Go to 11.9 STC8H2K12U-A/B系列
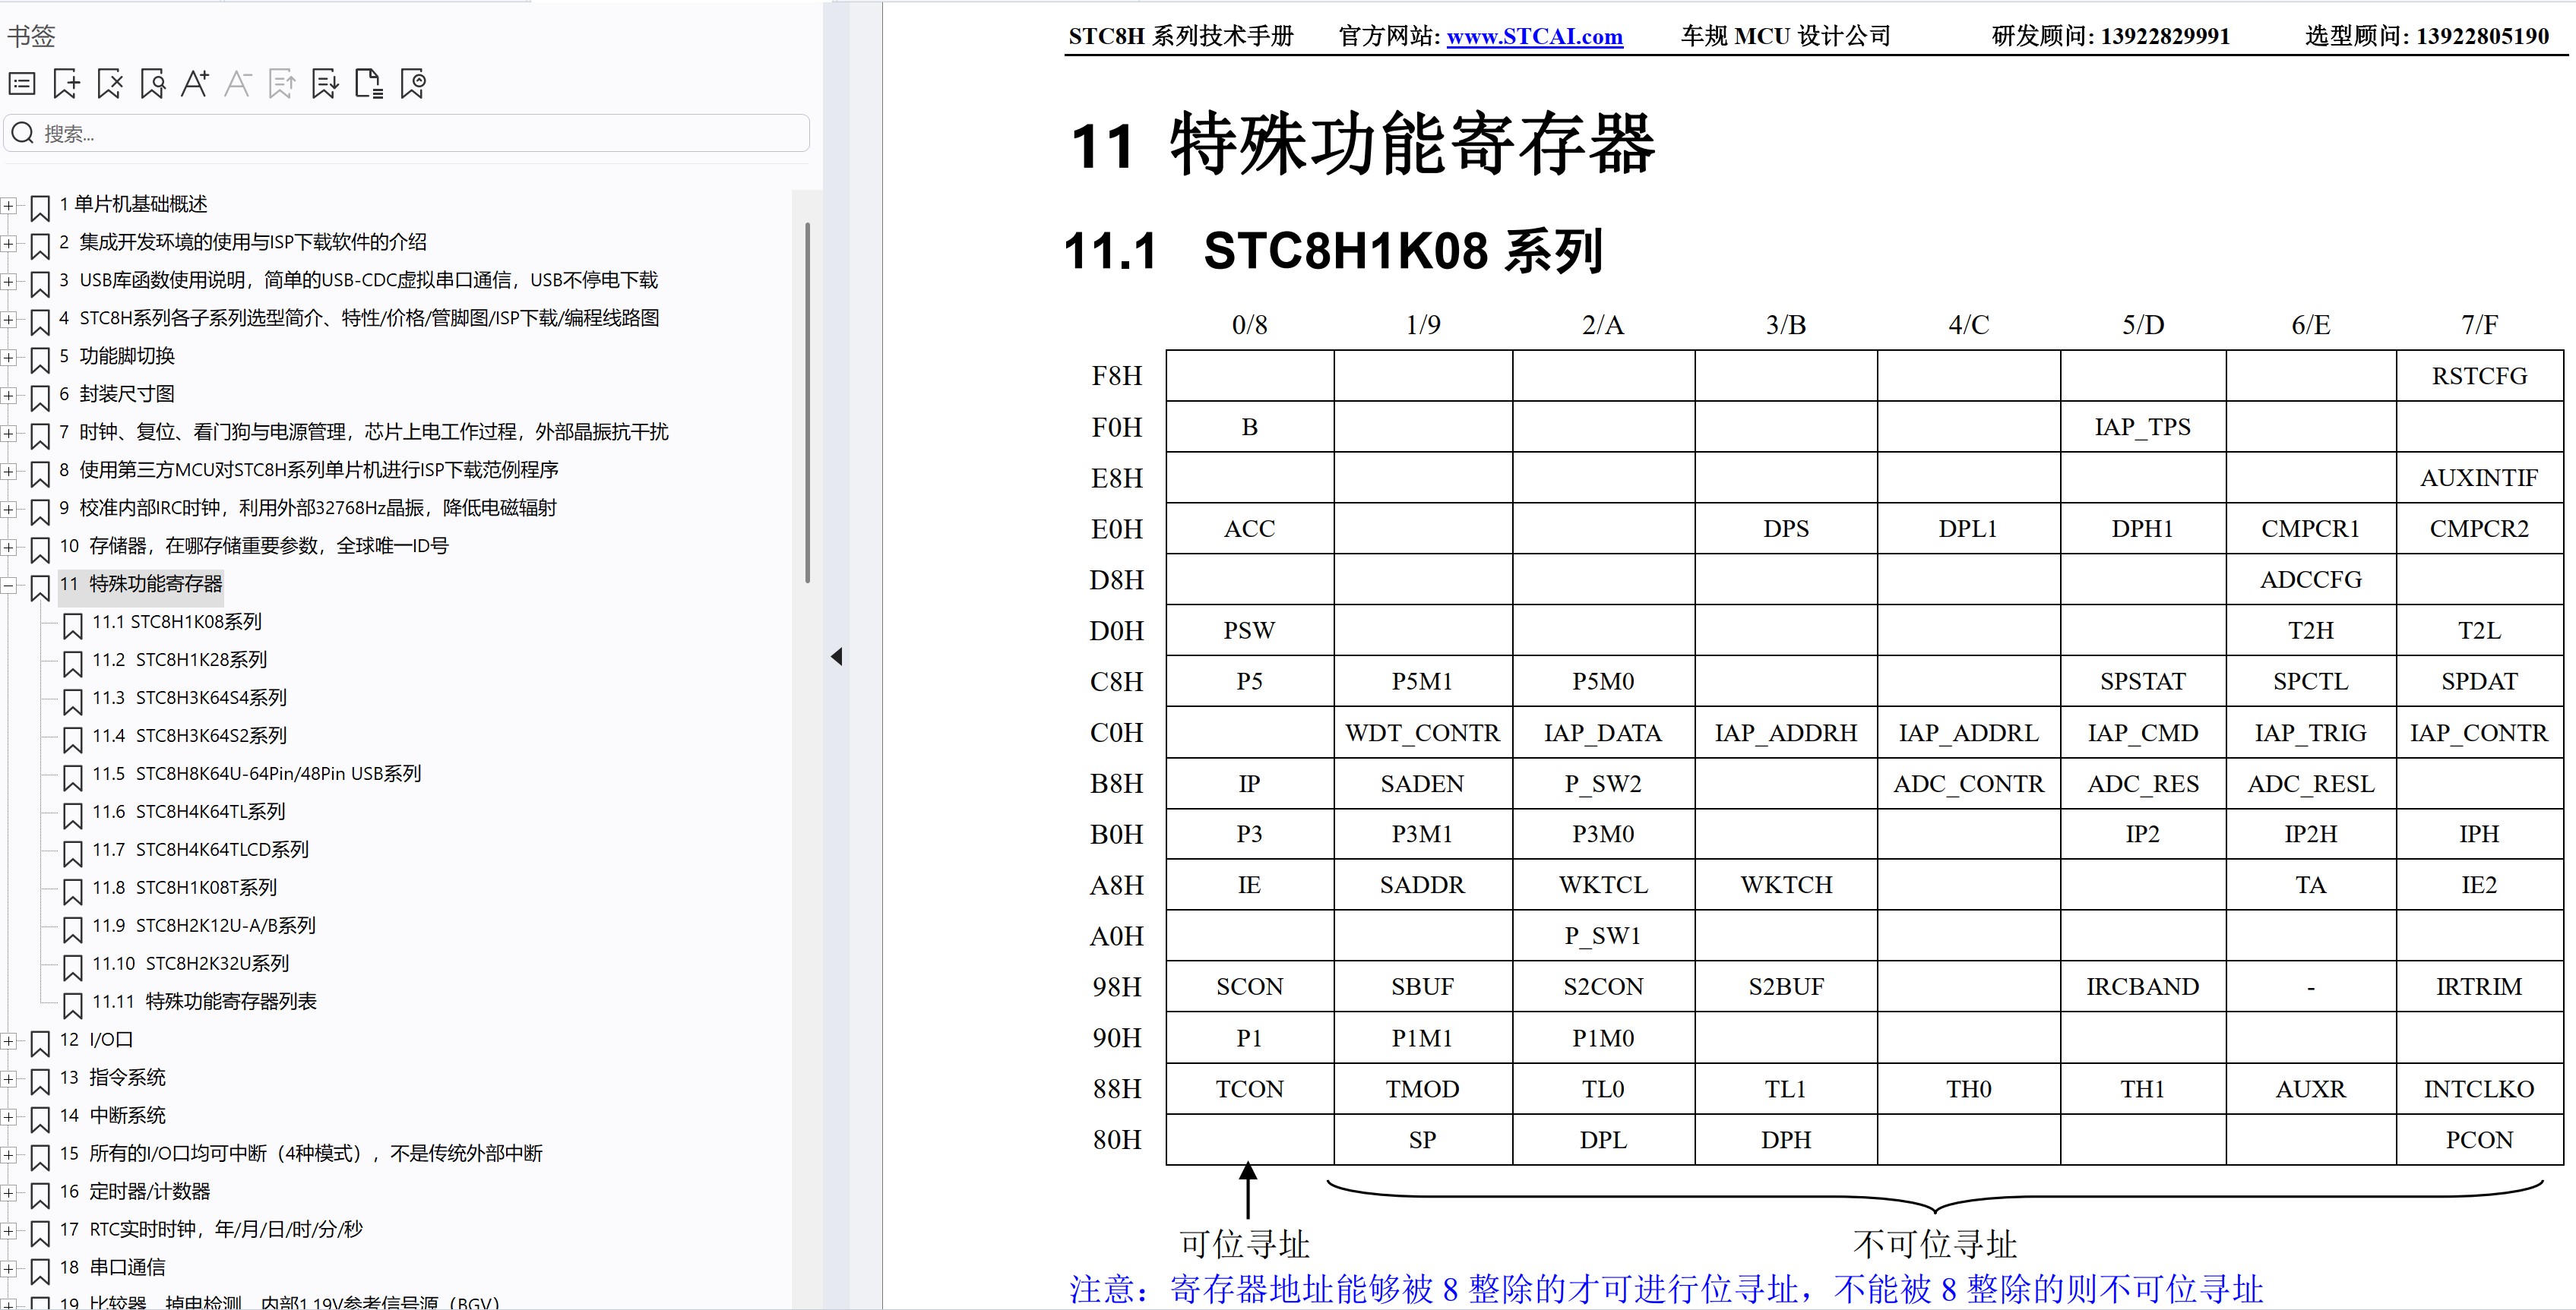The height and width of the screenshot is (1310, 2576). pos(204,925)
